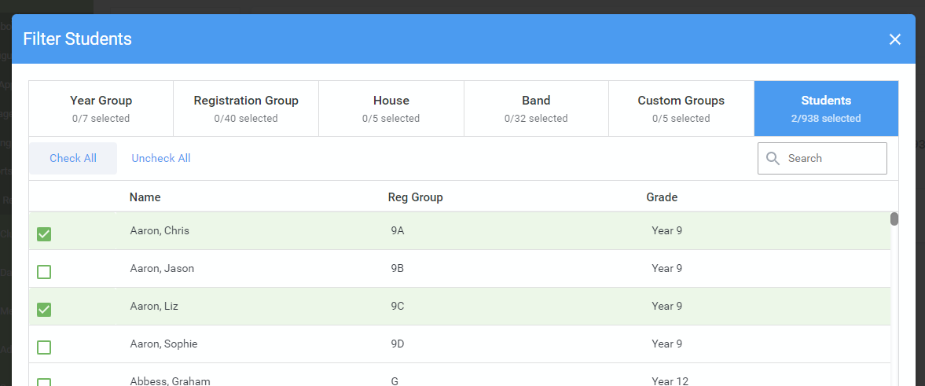This screenshot has width=925, height=386.
Task: Sort by the Name column header
Action: pyautogui.click(x=145, y=197)
